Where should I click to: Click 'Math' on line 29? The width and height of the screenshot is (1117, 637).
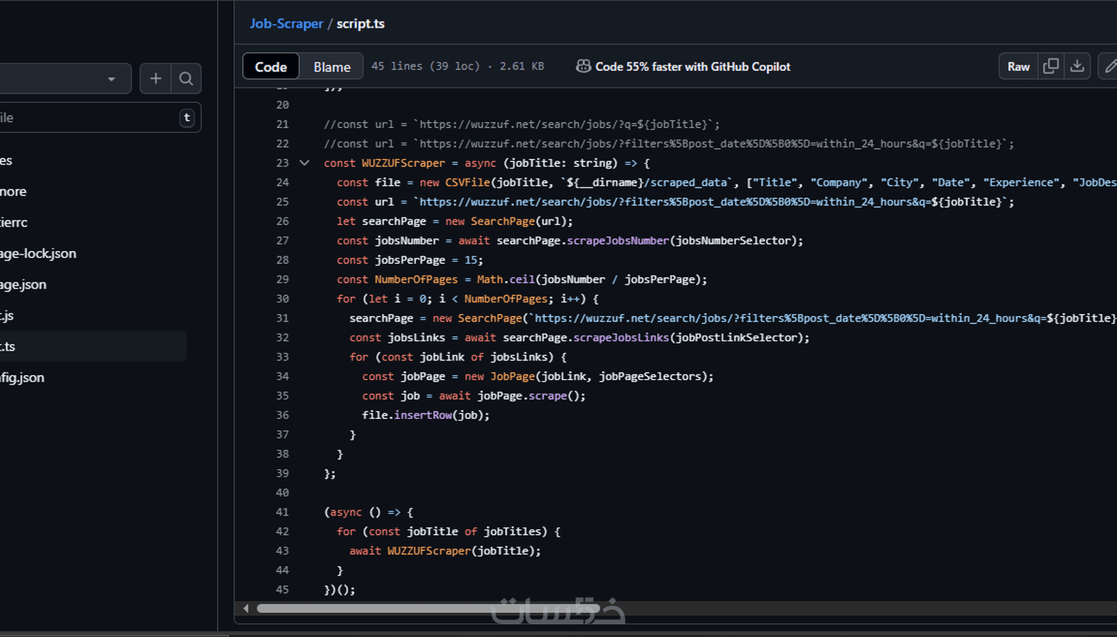[490, 279]
